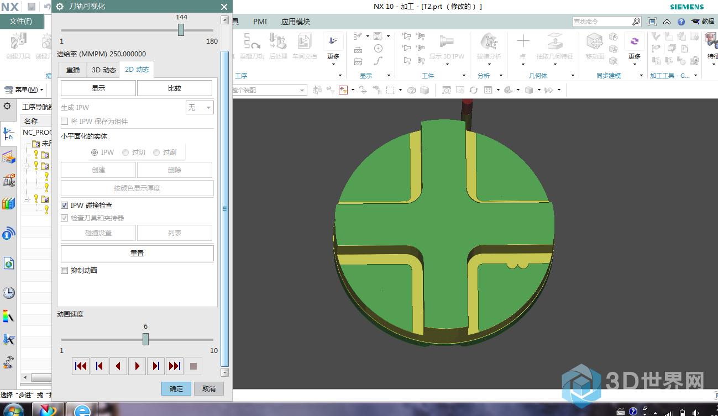
Task: Open the Internet Explorer browser sidebar icon
Action: 8,264
